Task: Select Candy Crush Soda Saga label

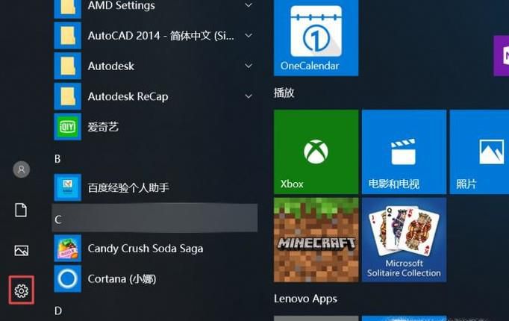Action: click(146, 249)
